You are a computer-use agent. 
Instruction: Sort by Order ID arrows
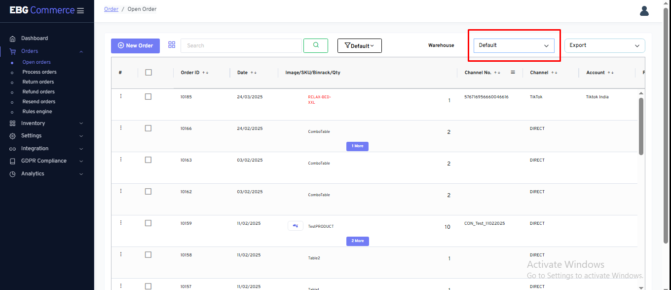click(205, 73)
